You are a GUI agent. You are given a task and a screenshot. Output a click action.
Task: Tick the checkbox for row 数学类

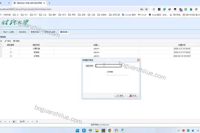[1, 52]
